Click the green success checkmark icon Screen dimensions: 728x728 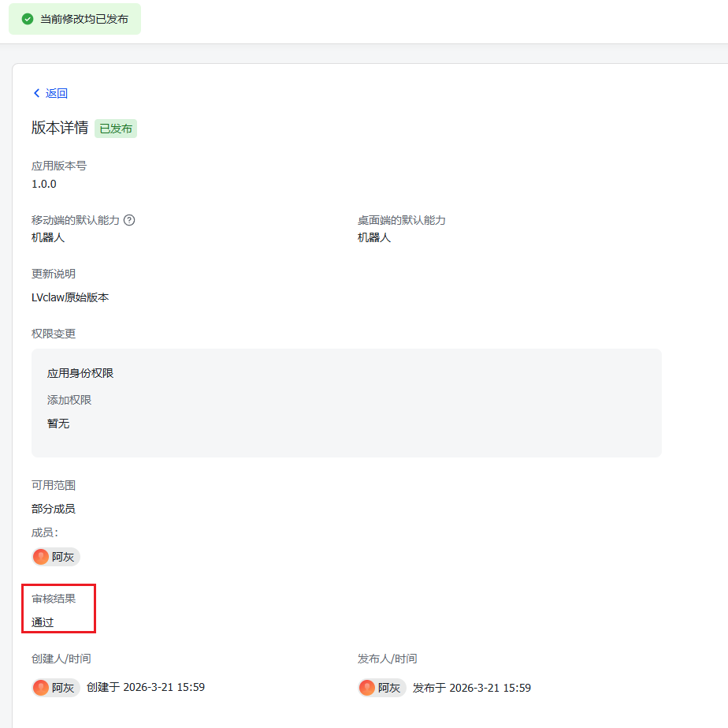coord(28,19)
